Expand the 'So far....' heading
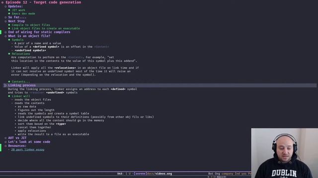Viewport: 318px width, 178px height. pyautogui.click(x=17, y=17)
